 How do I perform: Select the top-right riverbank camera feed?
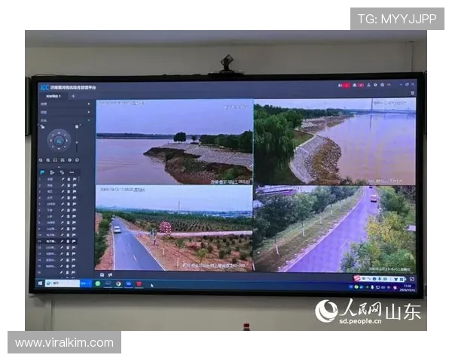334,142
